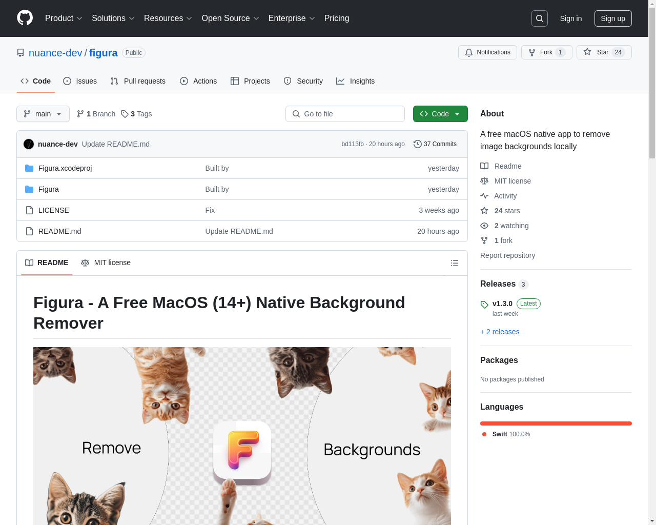Open README outline list icon

[x=455, y=263]
